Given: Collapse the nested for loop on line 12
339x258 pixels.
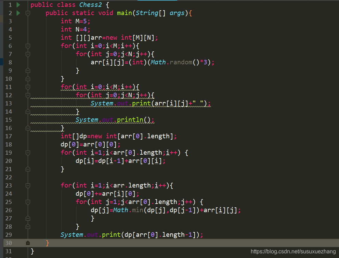Looking at the screenshot, I should tap(28, 95).
